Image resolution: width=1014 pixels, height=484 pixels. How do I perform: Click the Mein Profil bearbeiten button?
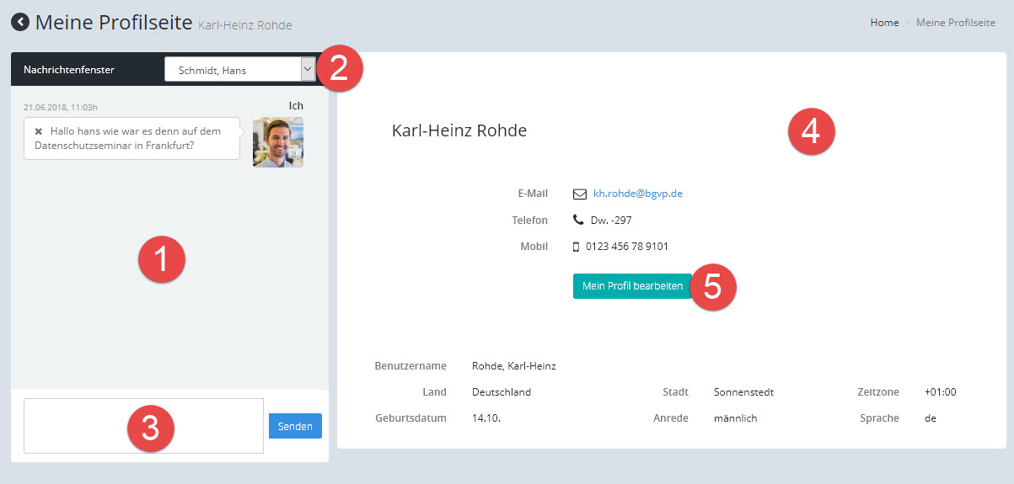click(632, 286)
